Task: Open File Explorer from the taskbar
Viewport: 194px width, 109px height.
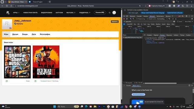Action: (95, 107)
